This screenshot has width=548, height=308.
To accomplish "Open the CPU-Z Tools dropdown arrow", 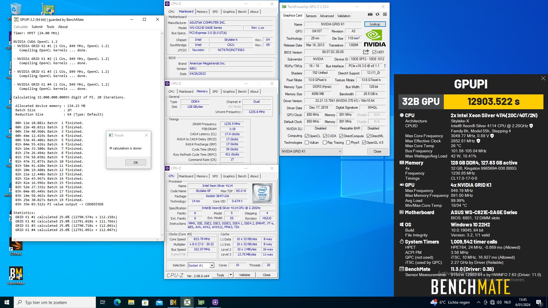I will tap(231, 275).
